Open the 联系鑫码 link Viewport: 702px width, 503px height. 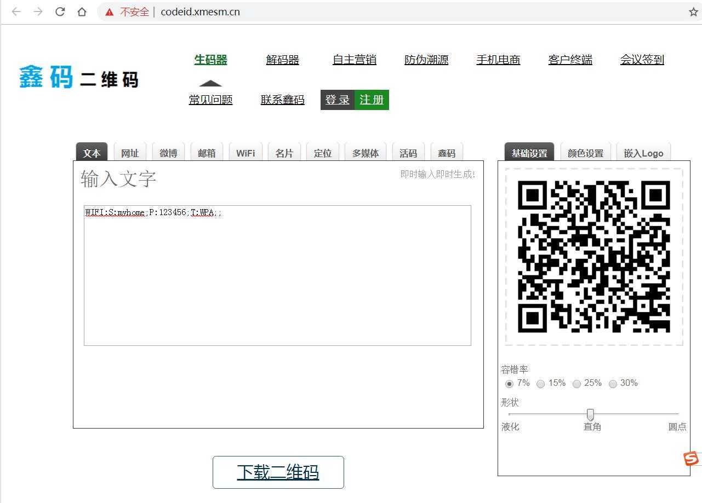point(282,100)
